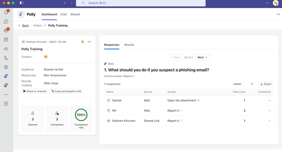Click the Back link
This screenshot has width=282, height=152.
25,26
